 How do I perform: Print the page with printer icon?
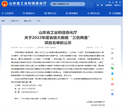point(112,94)
